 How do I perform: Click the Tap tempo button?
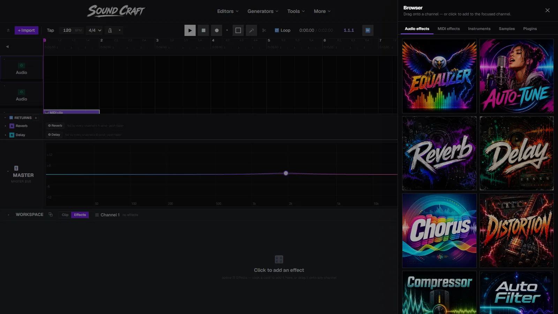tap(51, 30)
